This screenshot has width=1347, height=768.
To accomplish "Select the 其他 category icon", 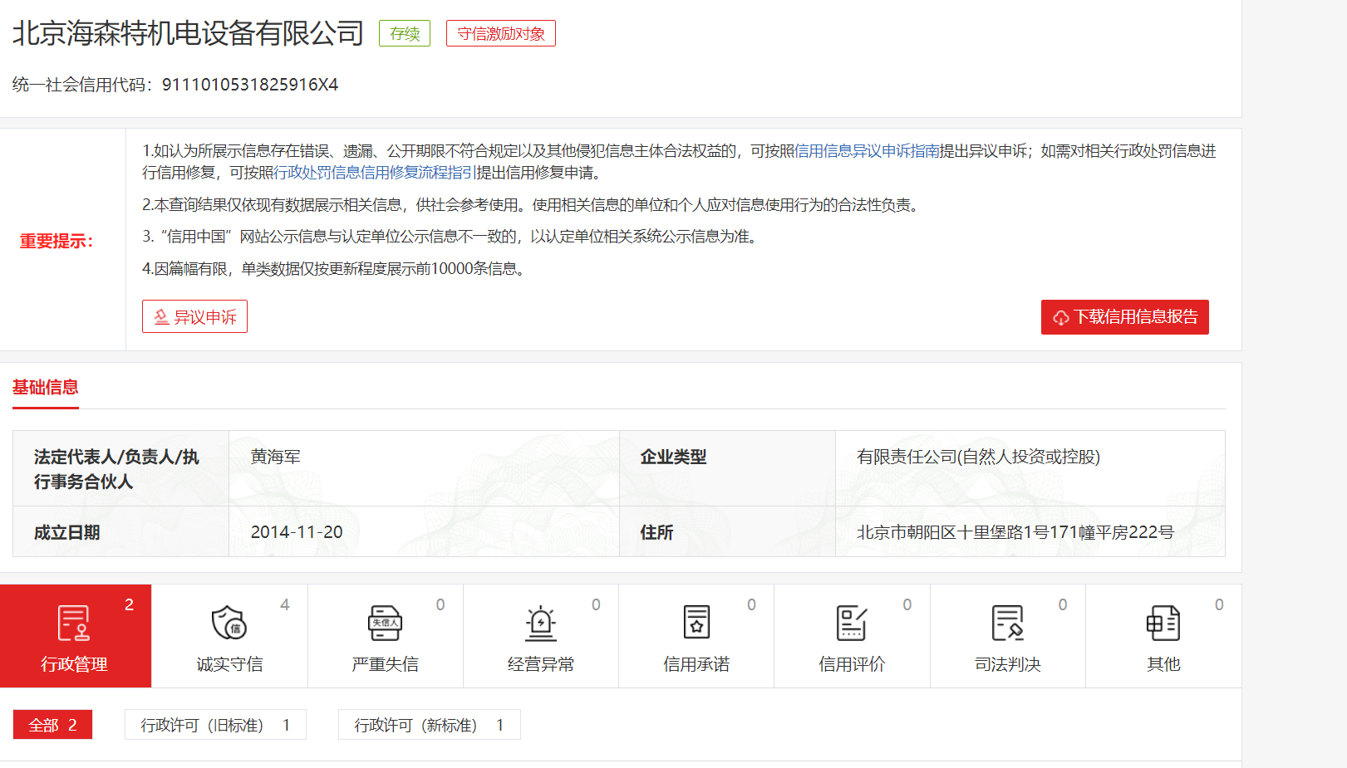I will point(1163,623).
